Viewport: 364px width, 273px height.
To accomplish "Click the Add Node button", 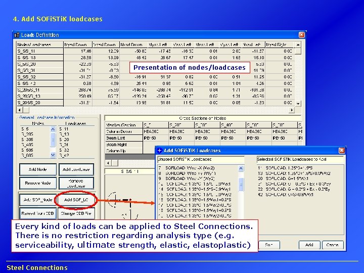I will pyautogui.click(x=38, y=169).
